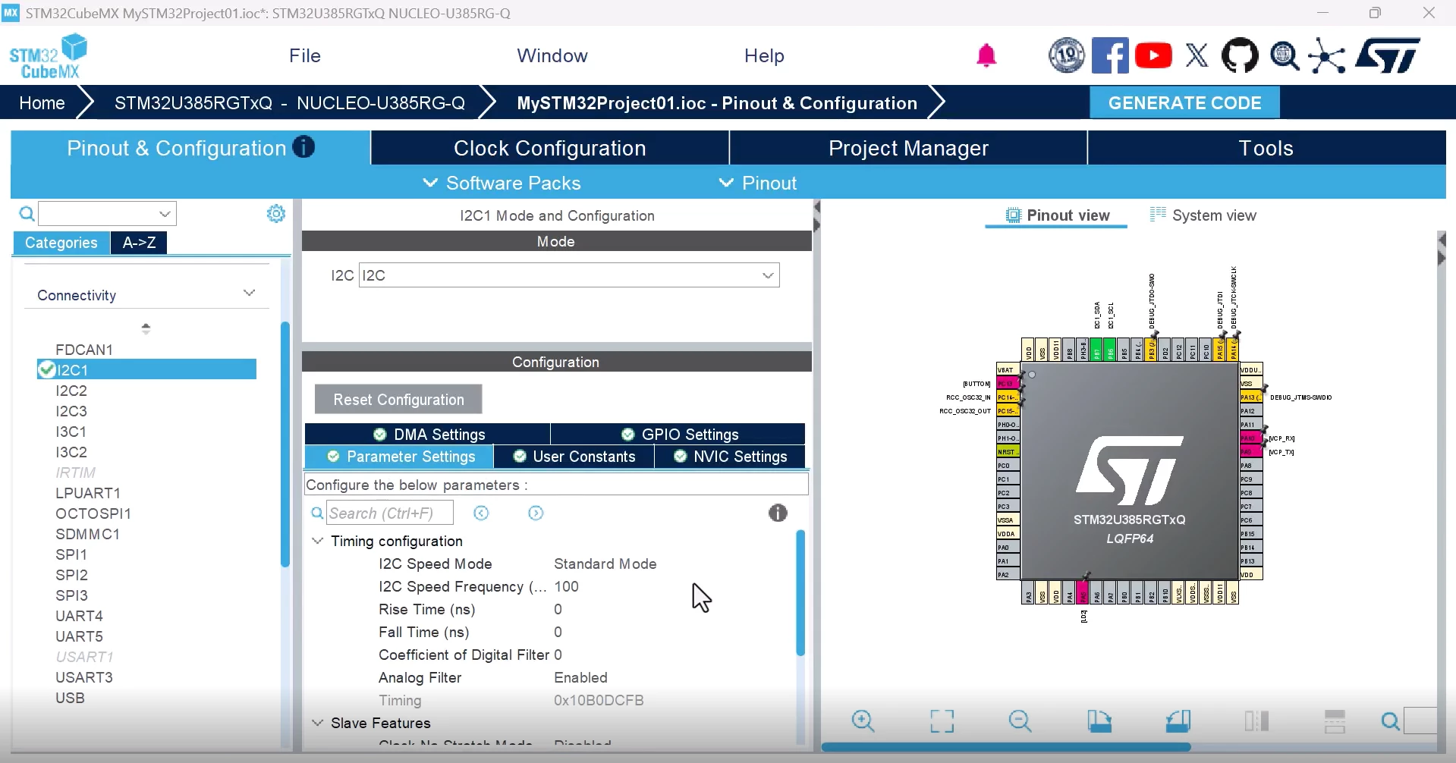Image resolution: width=1456 pixels, height=763 pixels.
Task: Select SPI1 in the peripheral list
Action: pyautogui.click(x=71, y=554)
